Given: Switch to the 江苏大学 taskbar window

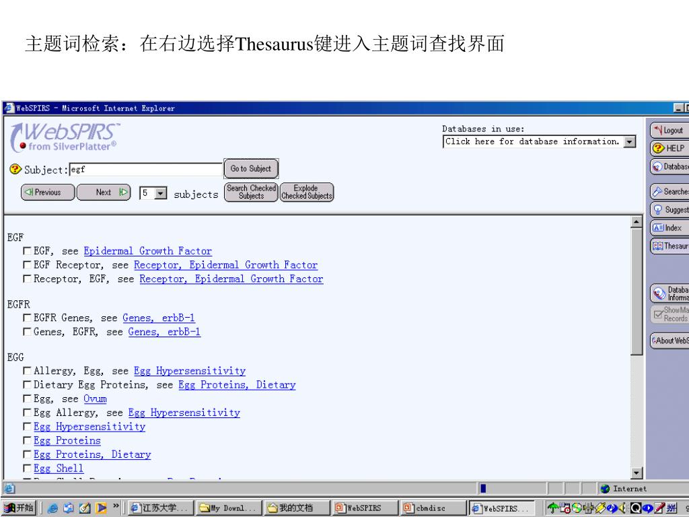Looking at the screenshot, I should [x=160, y=508].
